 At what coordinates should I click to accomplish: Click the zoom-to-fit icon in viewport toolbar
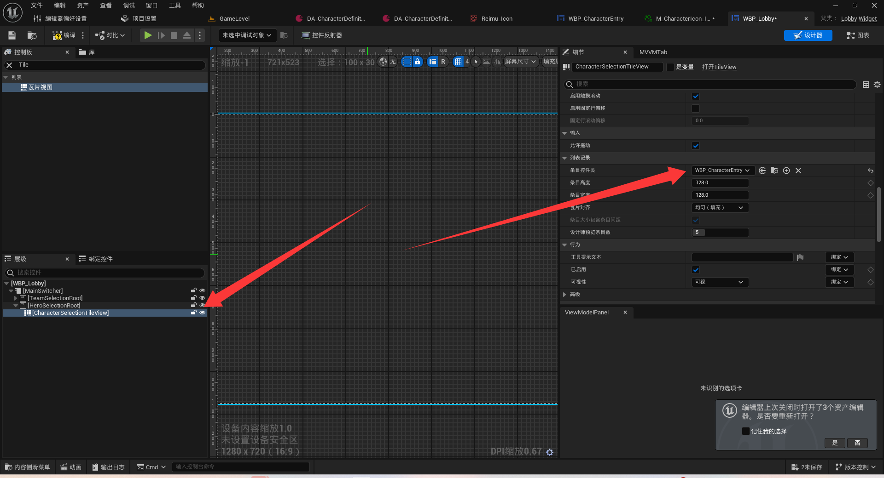pyautogui.click(x=476, y=62)
